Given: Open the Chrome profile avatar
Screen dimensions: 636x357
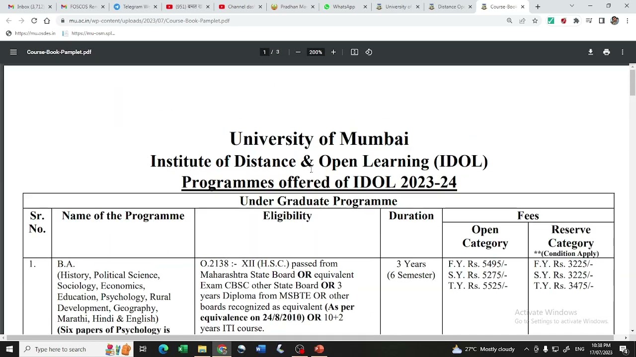Looking at the screenshot, I should (x=615, y=21).
